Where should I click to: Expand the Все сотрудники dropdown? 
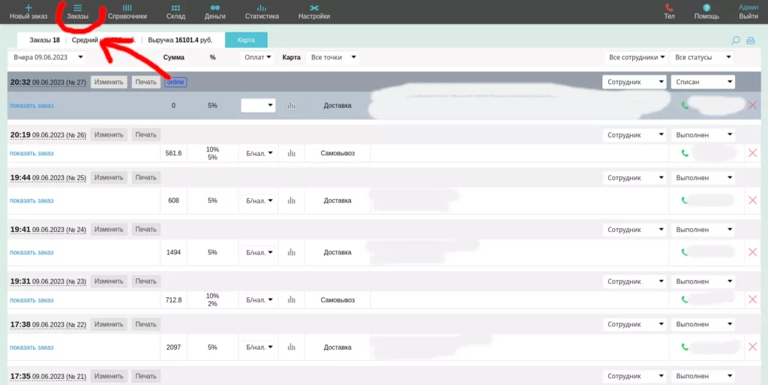tap(634, 57)
